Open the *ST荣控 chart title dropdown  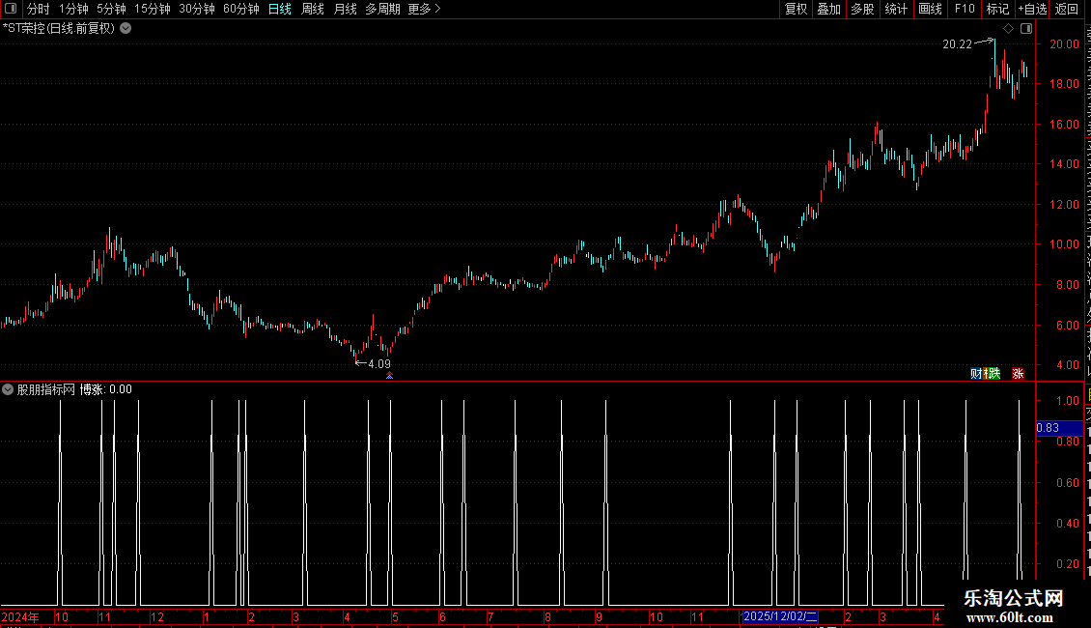[126, 28]
